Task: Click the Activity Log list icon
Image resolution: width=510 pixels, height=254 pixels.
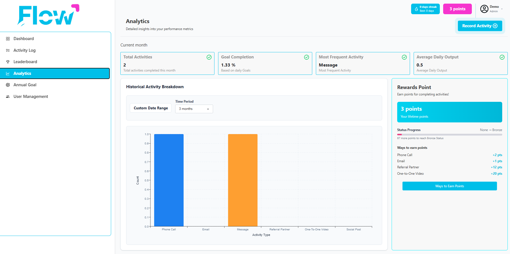Action: point(8,50)
